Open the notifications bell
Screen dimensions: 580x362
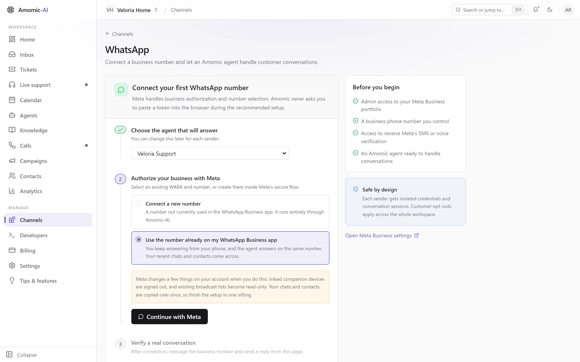coord(536,10)
